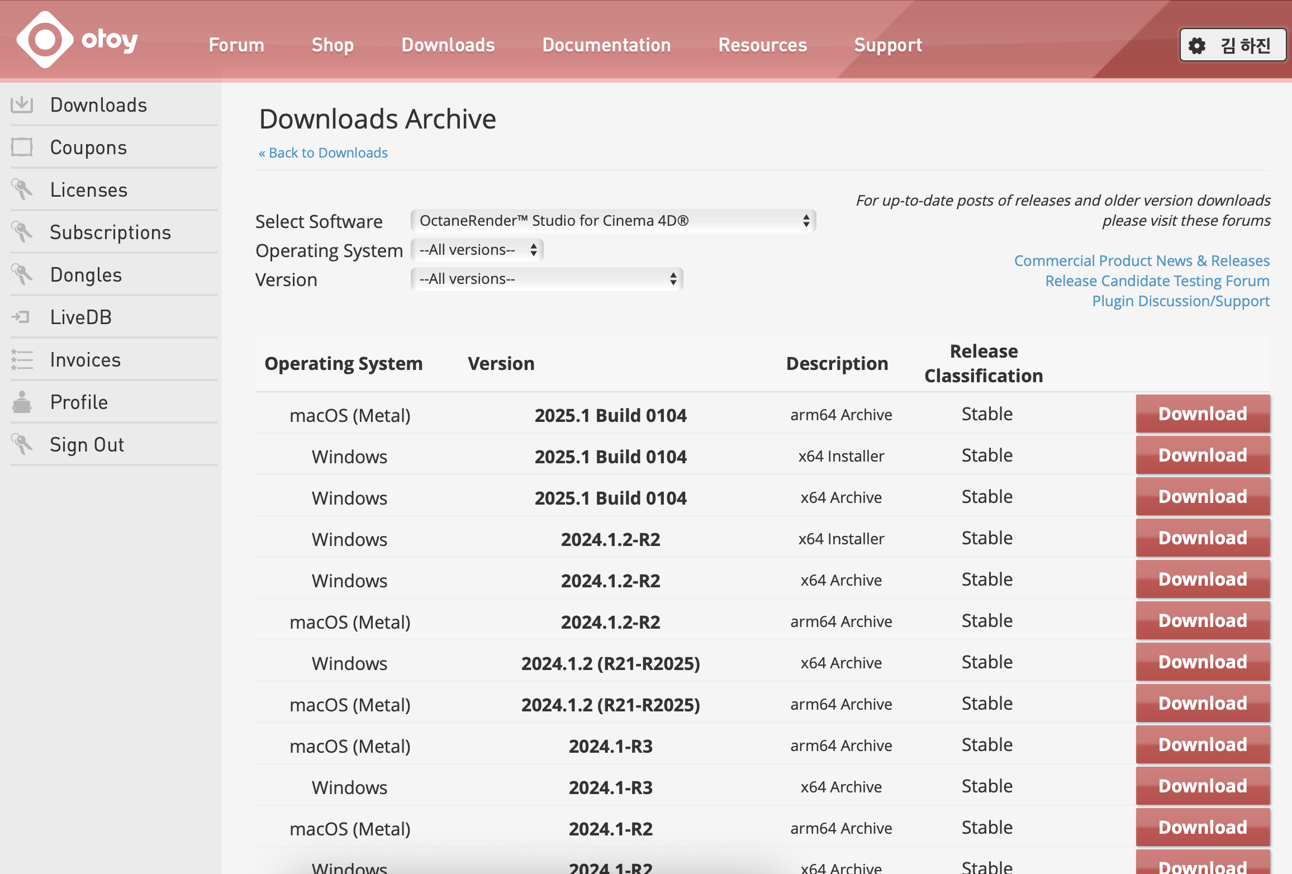Viewport: 1292px width, 874px height.
Task: Open LiveDB in the left sidebar
Action: 114,317
